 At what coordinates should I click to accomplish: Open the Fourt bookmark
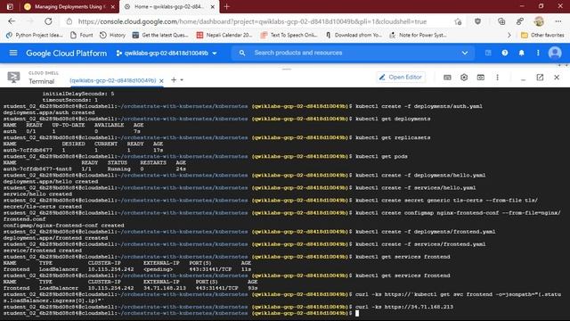81,35
